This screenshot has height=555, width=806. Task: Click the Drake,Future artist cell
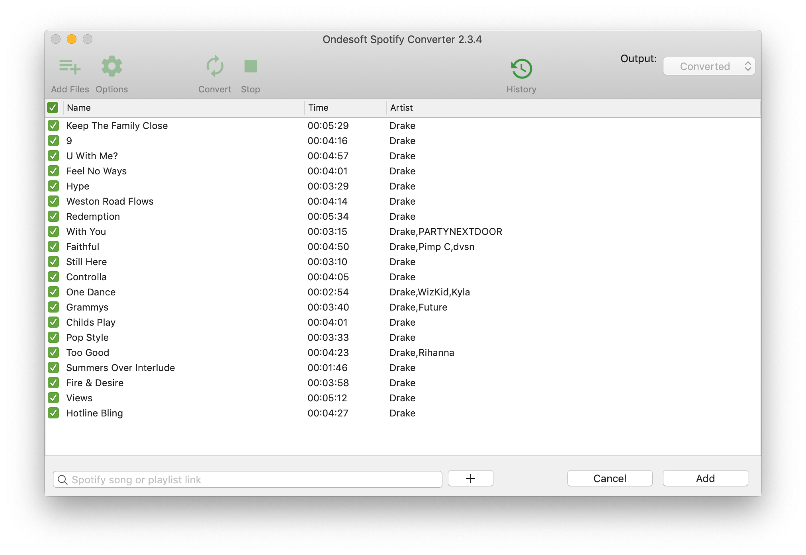pos(418,307)
